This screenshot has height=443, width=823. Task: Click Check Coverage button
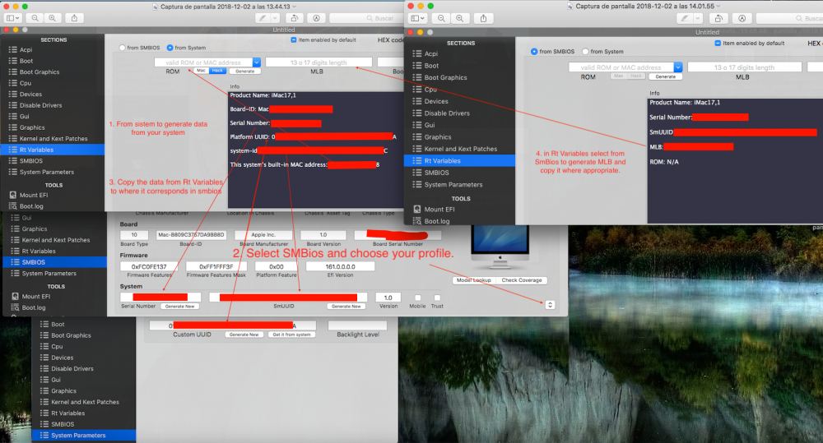[522, 280]
